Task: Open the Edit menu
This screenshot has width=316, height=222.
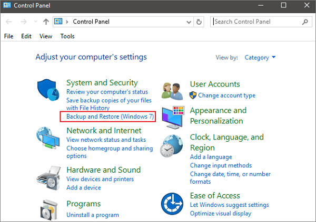Action: tap(26, 36)
